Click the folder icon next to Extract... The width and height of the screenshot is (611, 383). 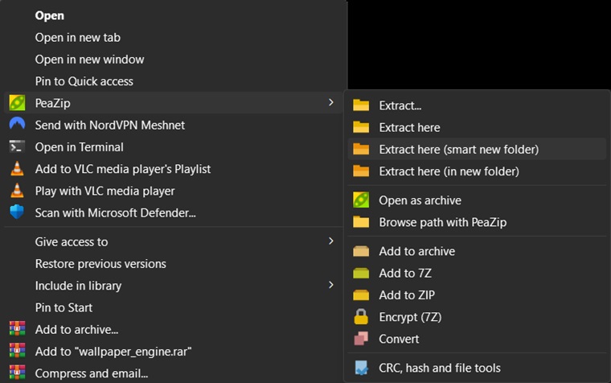click(361, 105)
